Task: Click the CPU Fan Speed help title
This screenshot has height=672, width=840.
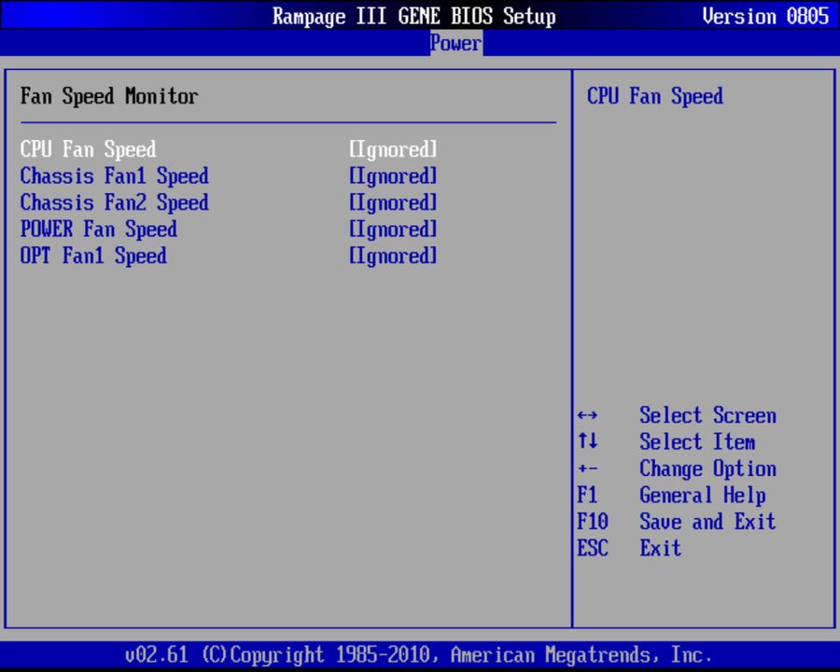Action: [x=654, y=96]
